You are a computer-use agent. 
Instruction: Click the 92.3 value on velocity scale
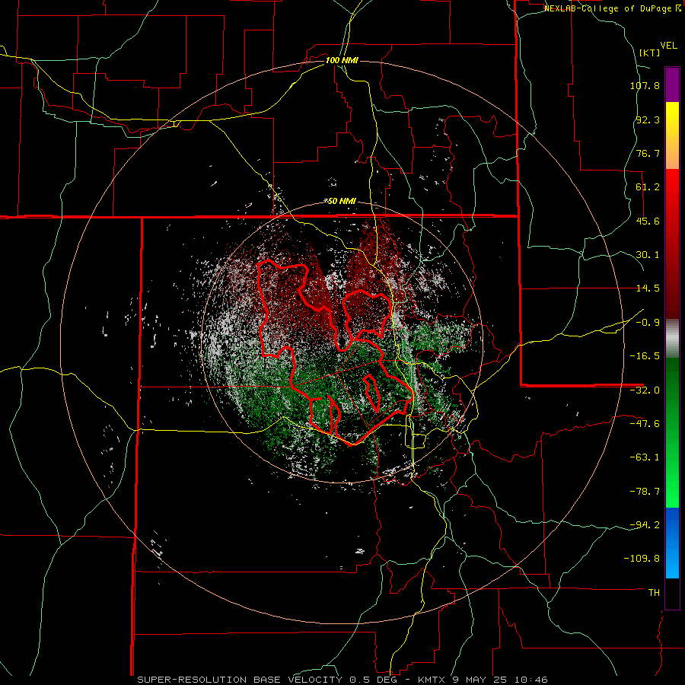click(648, 119)
